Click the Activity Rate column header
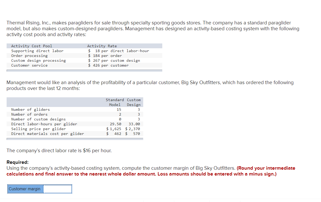 [x=102, y=46]
